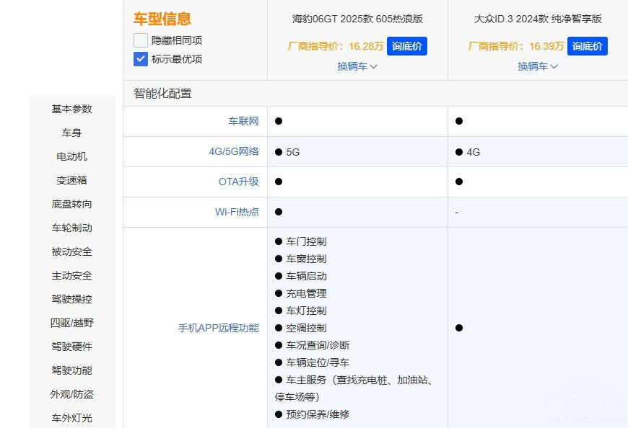Open 主动安全 sidebar item
The width and height of the screenshot is (628, 428).
[71, 275]
